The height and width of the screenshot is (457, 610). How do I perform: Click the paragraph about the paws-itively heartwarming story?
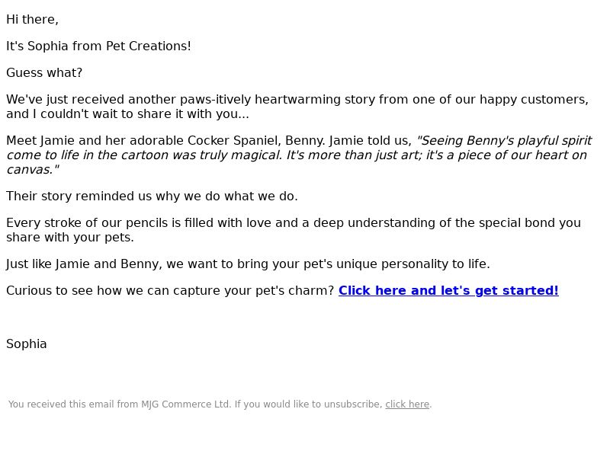pyautogui.click(x=297, y=107)
